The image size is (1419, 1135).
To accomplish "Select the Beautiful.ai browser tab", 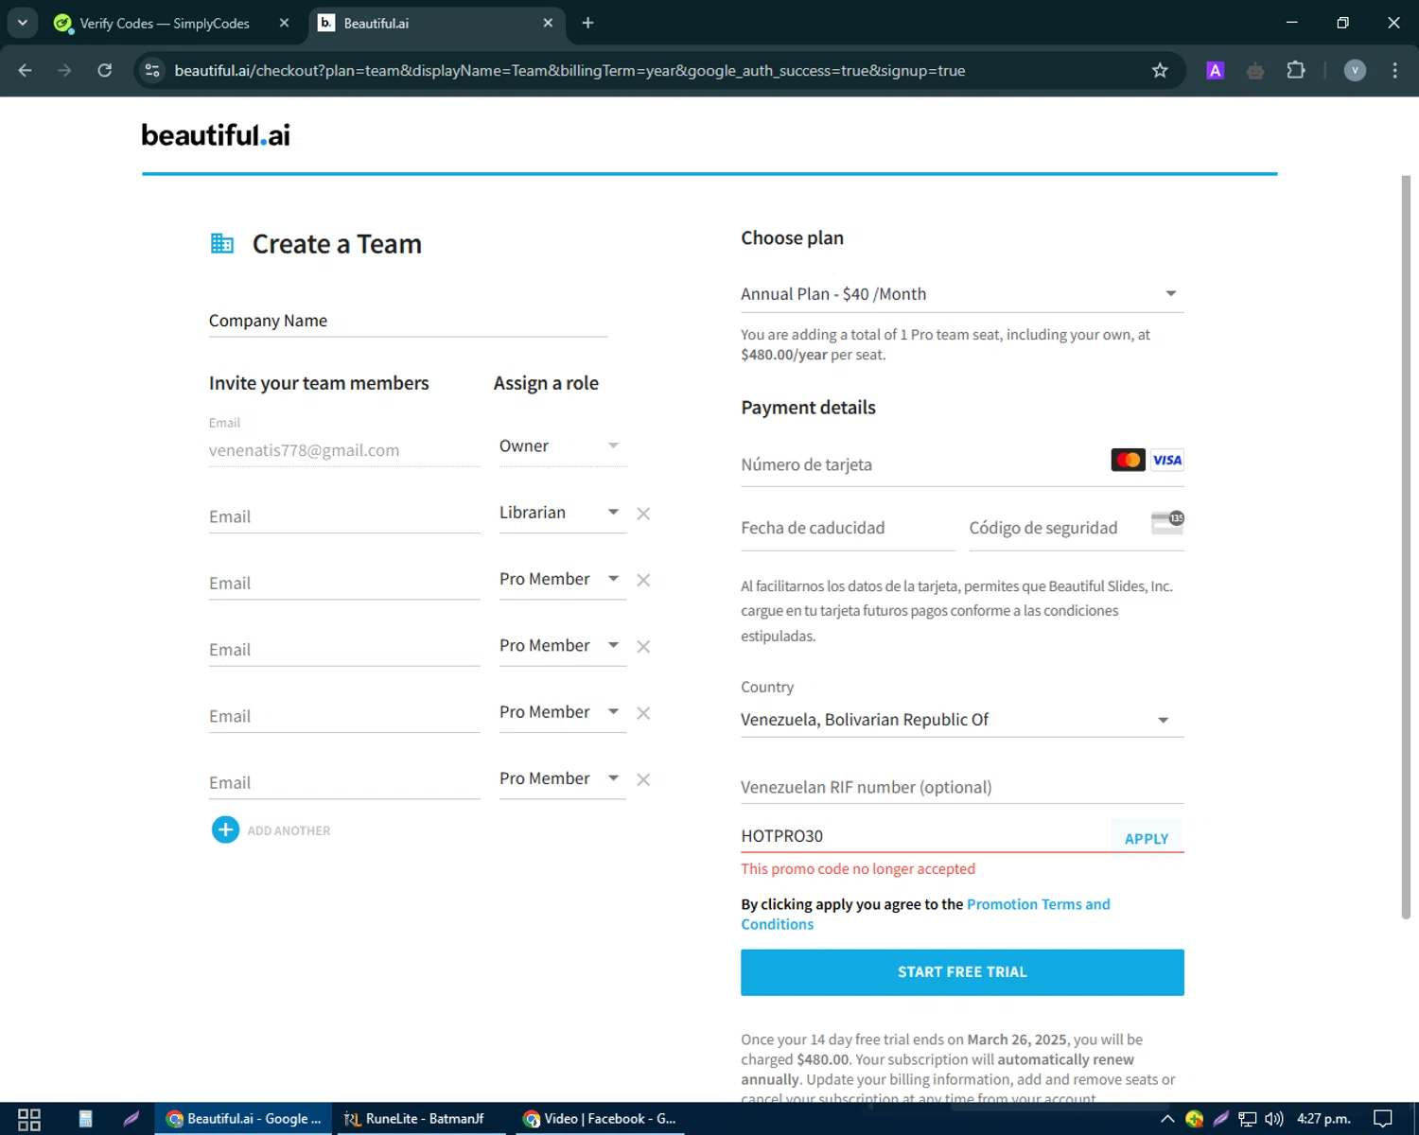I will click(436, 23).
